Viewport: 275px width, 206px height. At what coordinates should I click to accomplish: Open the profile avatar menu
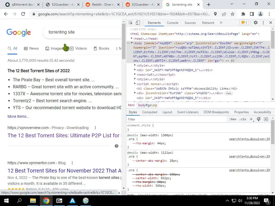[x=260, y=14]
